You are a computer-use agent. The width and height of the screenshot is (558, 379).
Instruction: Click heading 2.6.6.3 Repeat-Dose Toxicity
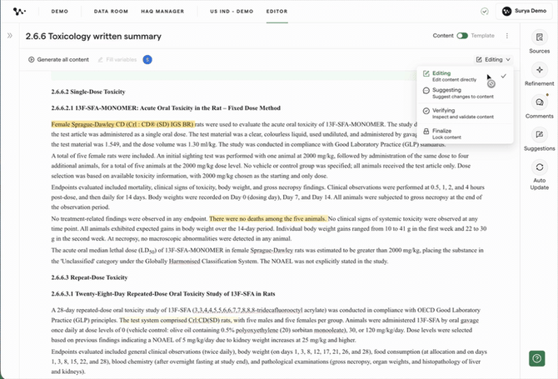pyautogui.click(x=89, y=277)
